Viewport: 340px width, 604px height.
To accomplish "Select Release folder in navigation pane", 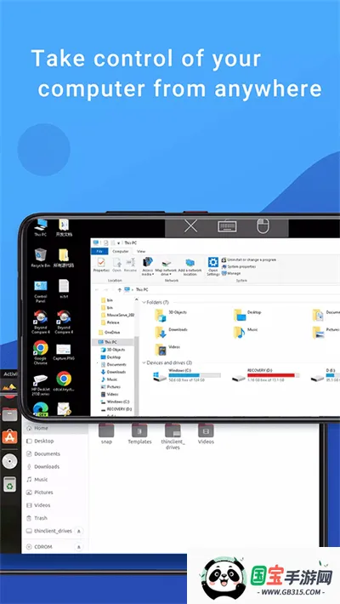I will click(x=110, y=322).
